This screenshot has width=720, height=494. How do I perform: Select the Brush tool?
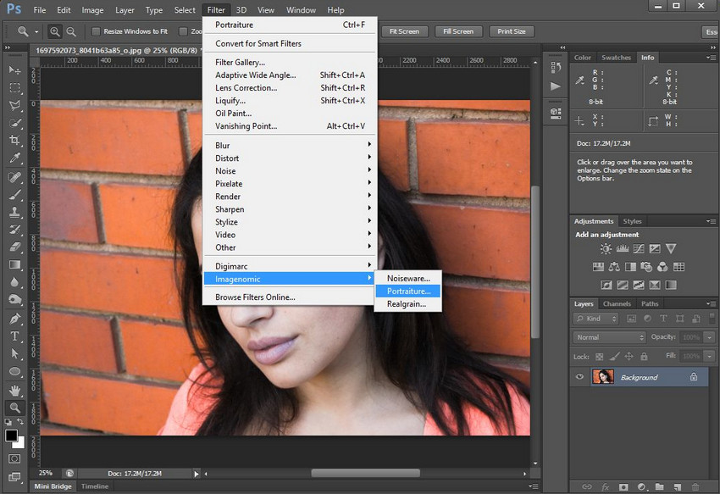pos(14,195)
